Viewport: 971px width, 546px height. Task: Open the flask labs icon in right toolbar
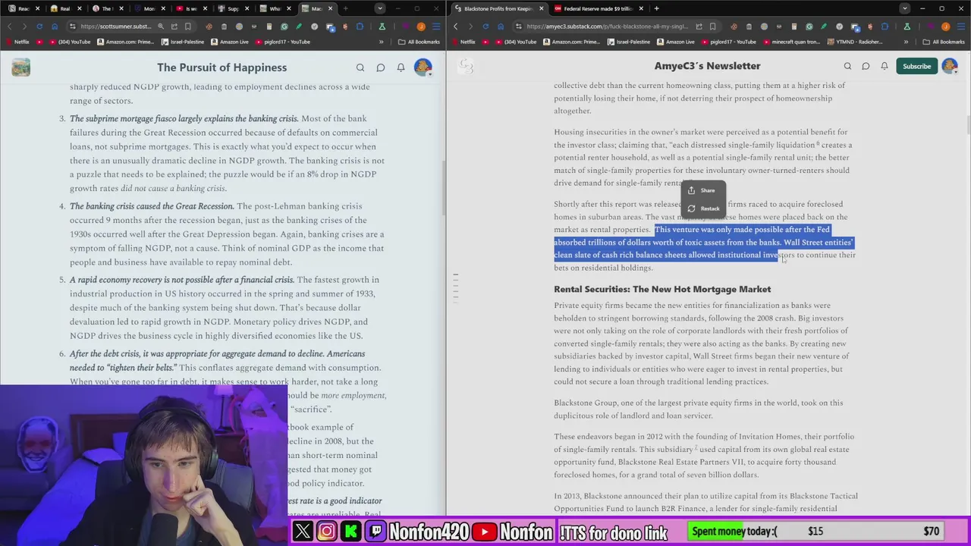(x=907, y=27)
